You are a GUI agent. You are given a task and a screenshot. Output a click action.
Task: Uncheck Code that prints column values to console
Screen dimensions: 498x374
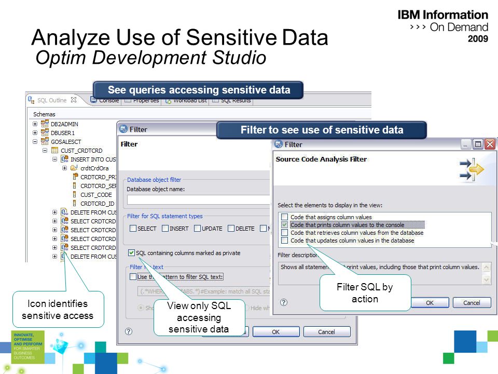285,224
